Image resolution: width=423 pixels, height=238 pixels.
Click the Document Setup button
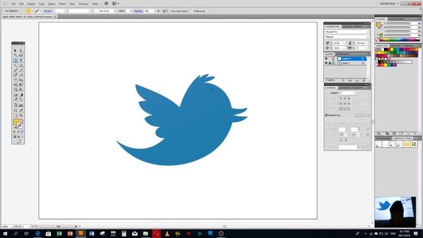pos(179,11)
